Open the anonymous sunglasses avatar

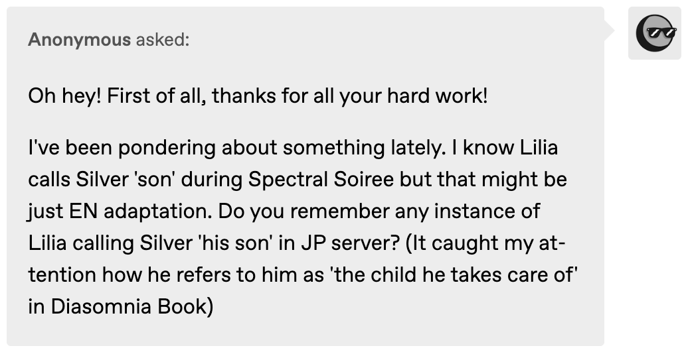coord(655,33)
